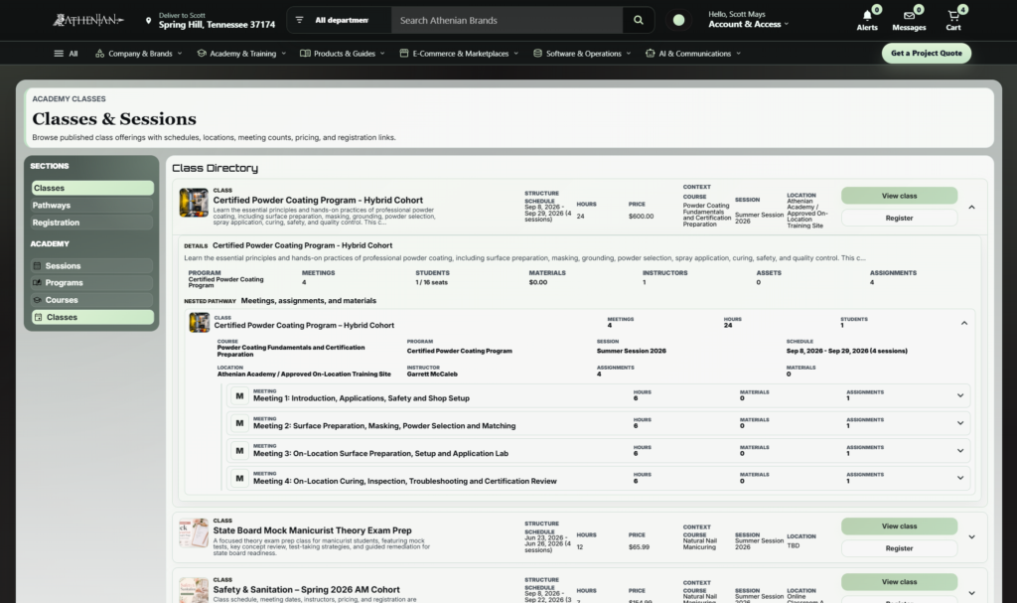This screenshot has height=603, width=1017.
Task: Click the M badge of Meeting 2
Action: [239, 422]
